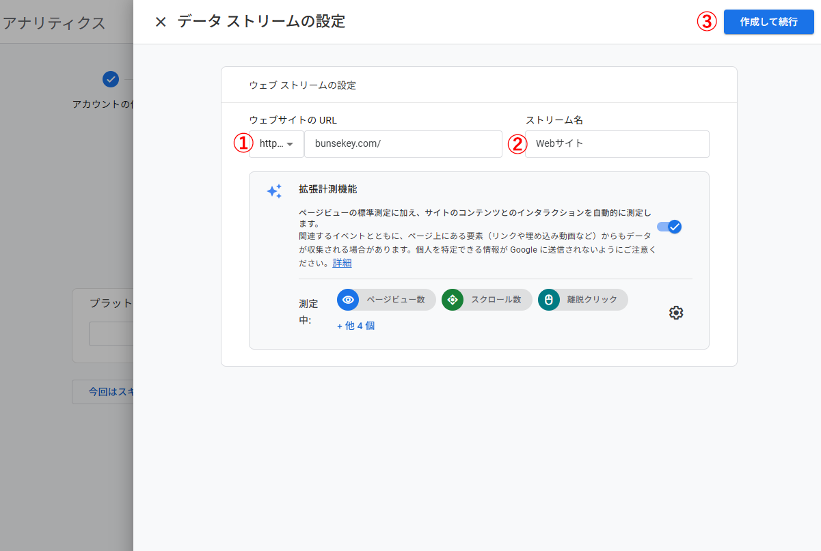Select the スクロール数 measurement chip
The height and width of the screenshot is (551, 821).
(x=486, y=299)
